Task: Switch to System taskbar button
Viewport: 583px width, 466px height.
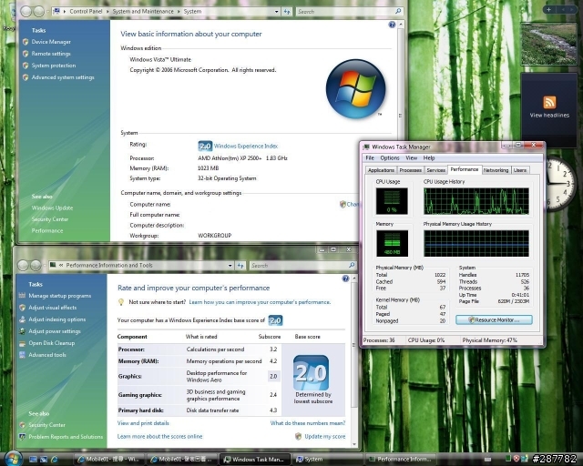Action: 328,460
